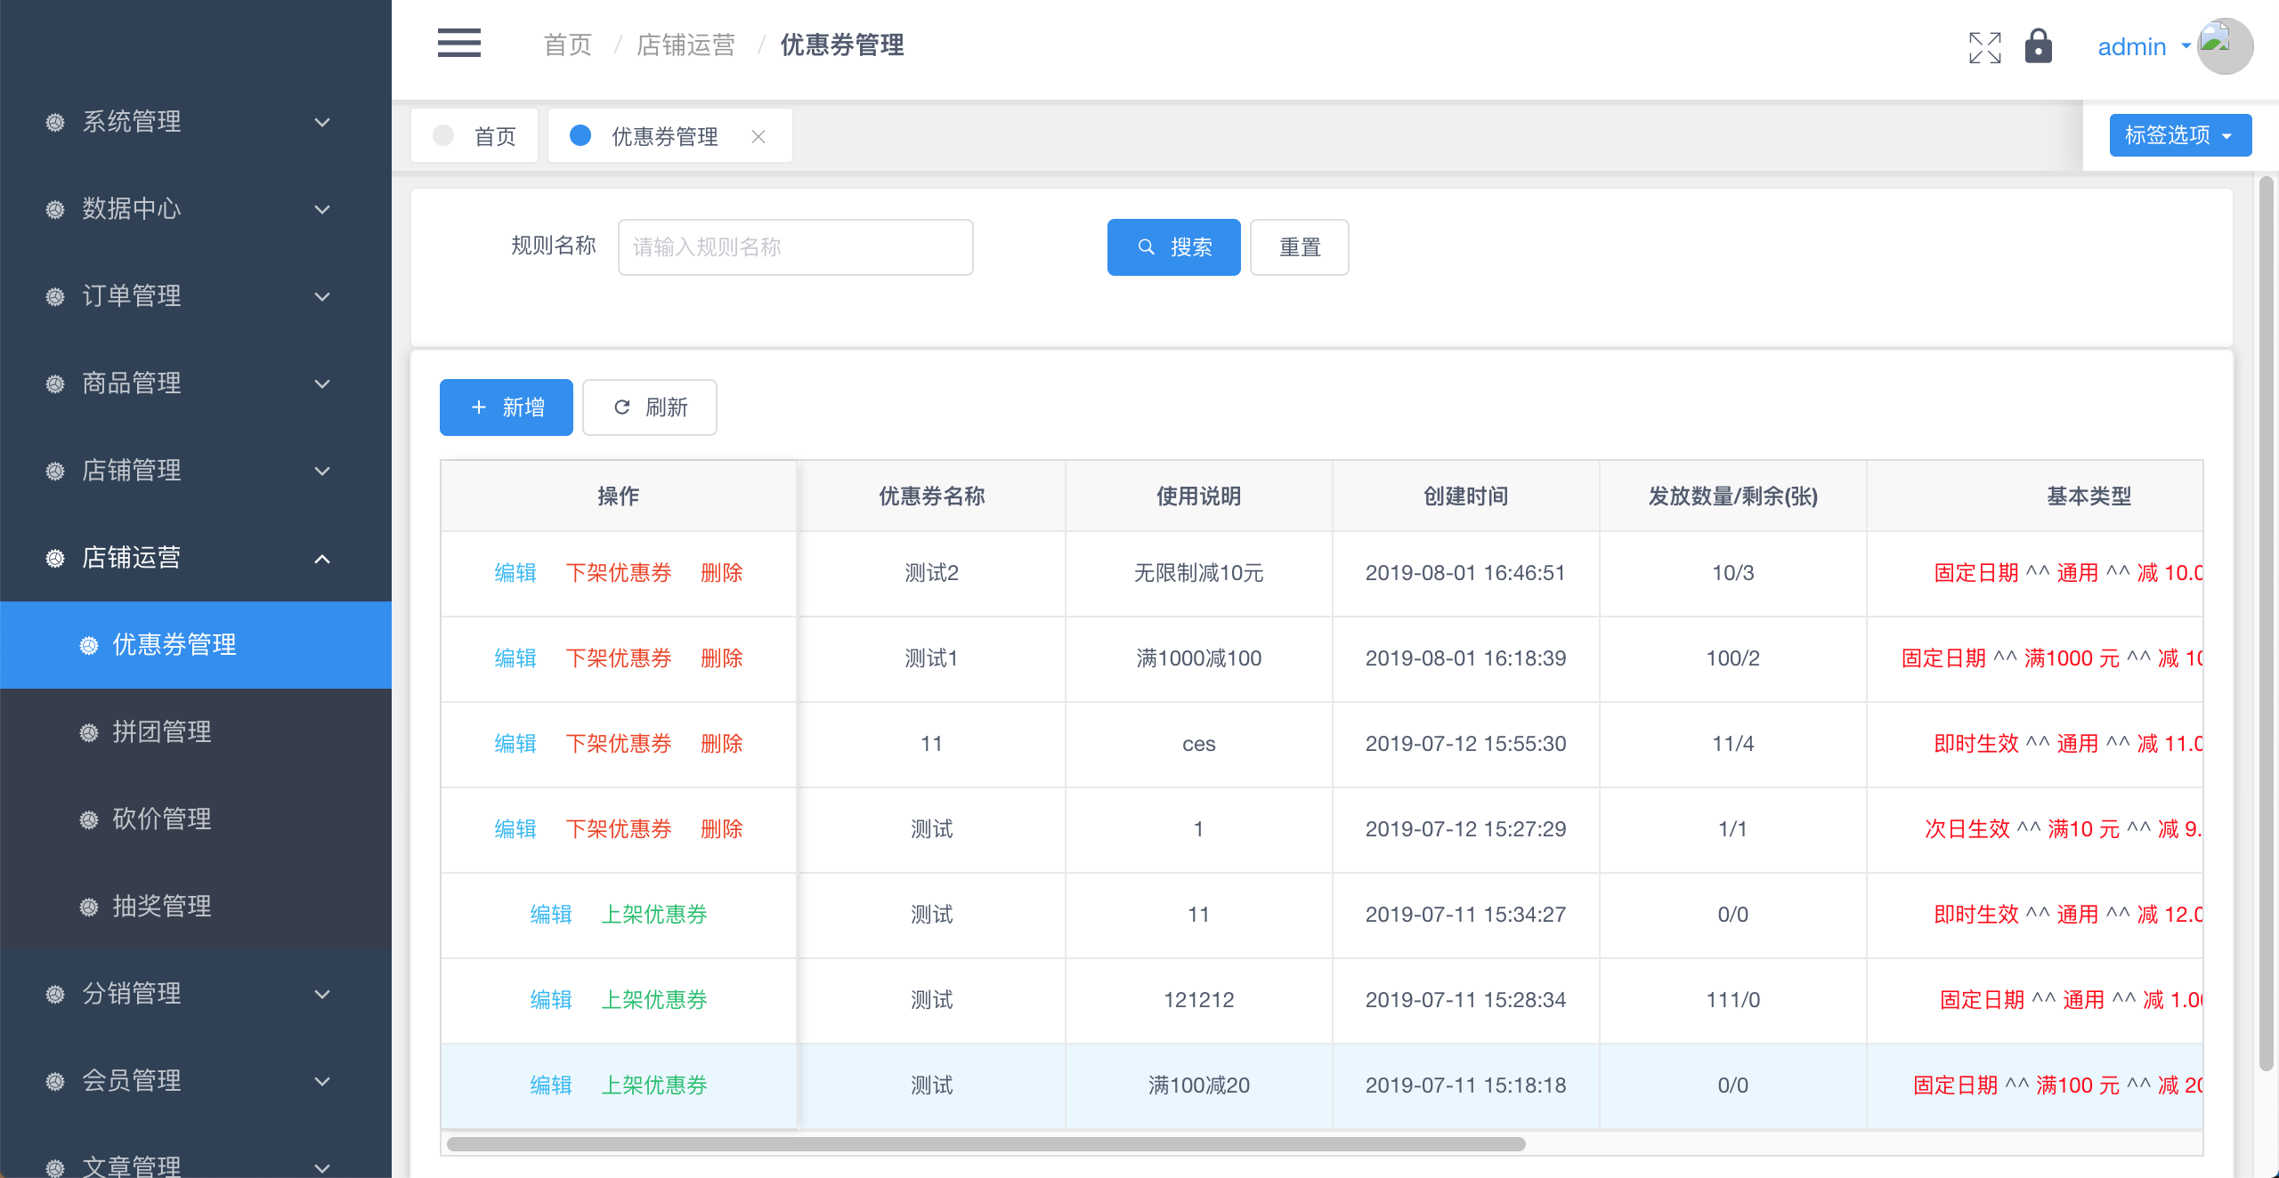Click the lock screen icon
The image size is (2279, 1178).
2038,46
